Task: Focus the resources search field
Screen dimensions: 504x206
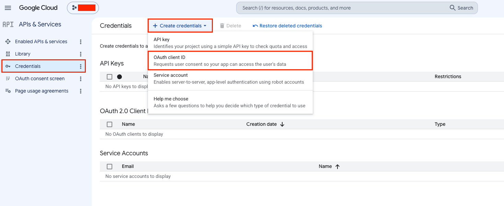Action: [x=343, y=8]
